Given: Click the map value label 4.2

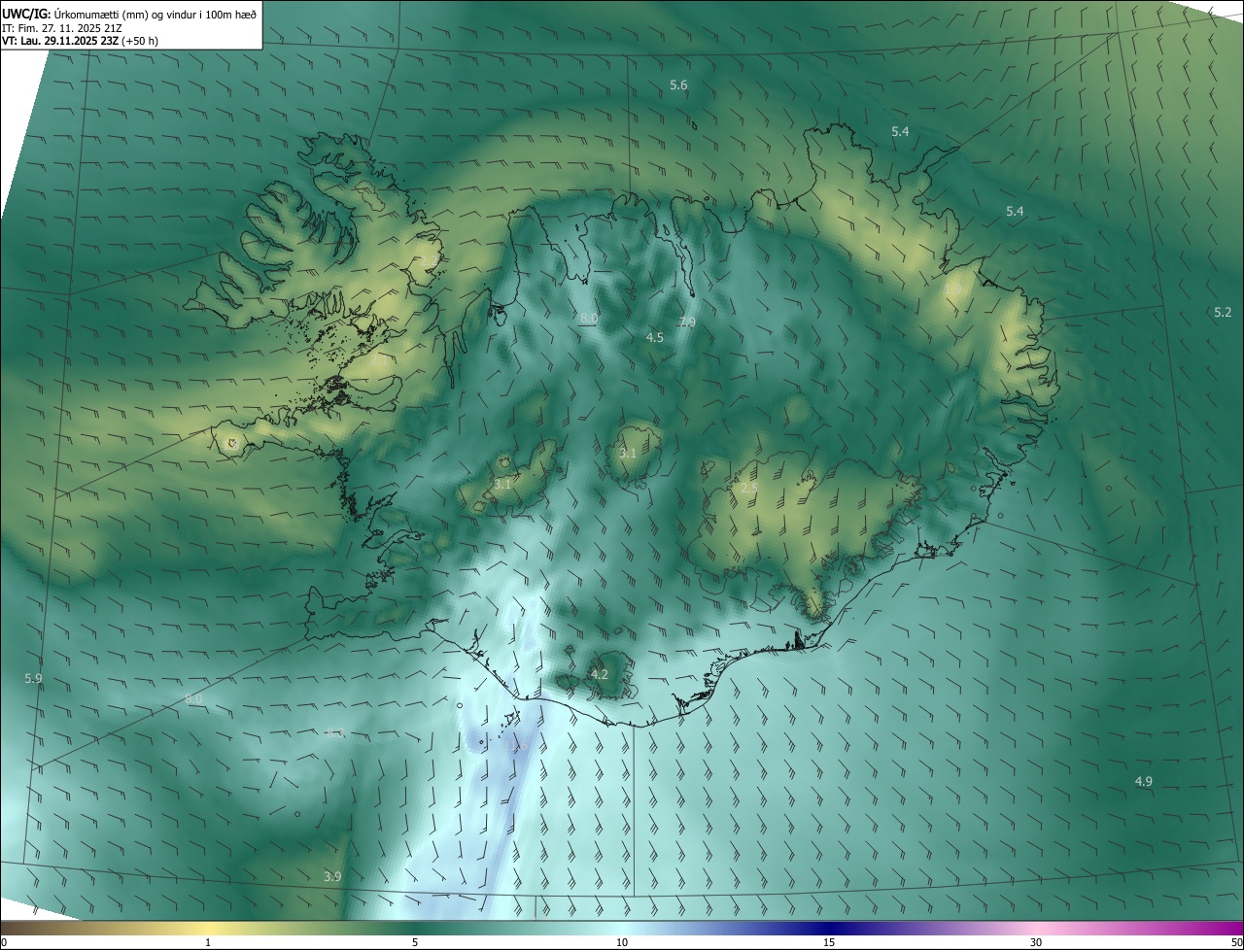Looking at the screenshot, I should coord(600,674).
